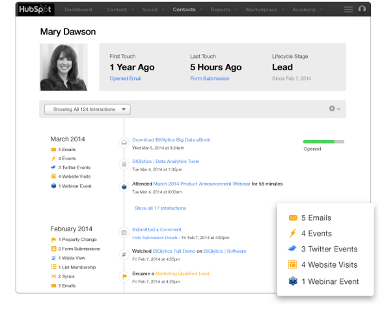Click the March Webinar Event icon
This screenshot has width=384, height=310.
[x=53, y=186]
